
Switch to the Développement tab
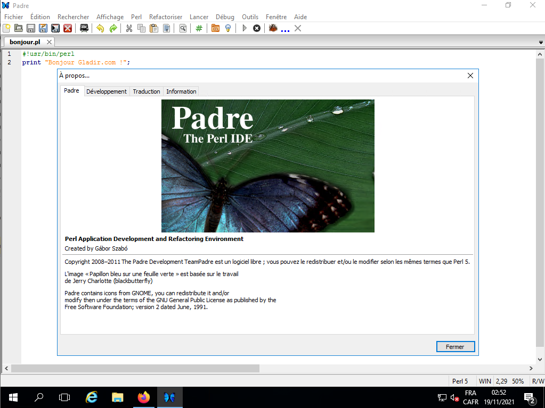point(107,91)
